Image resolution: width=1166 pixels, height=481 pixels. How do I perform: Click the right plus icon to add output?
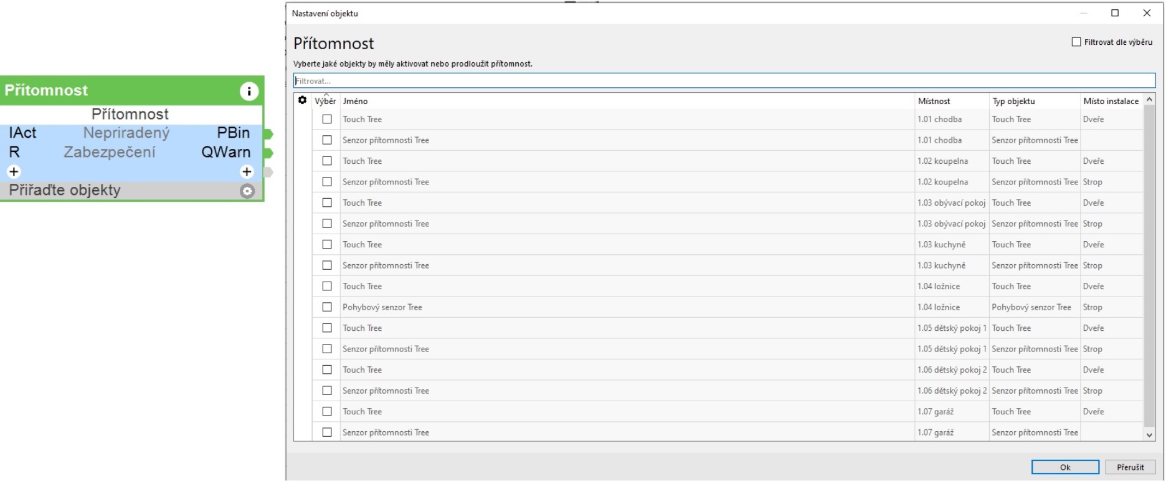point(247,171)
